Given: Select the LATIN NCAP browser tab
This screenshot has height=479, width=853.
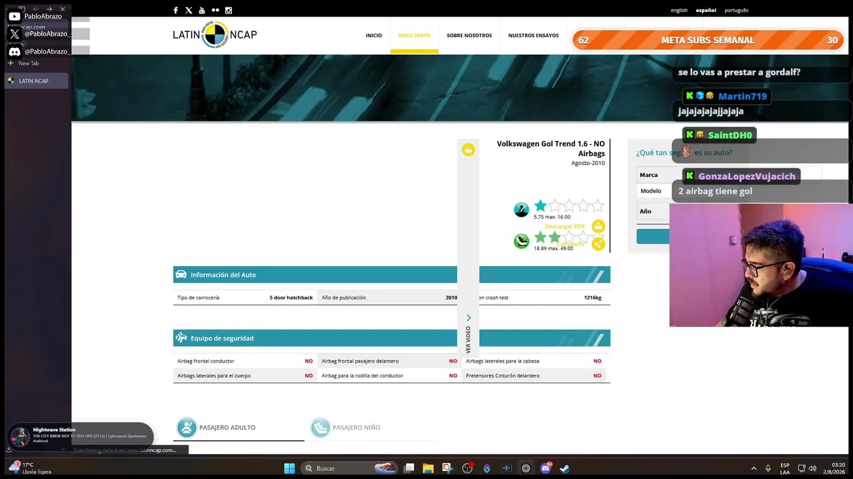Looking at the screenshot, I should [37, 81].
